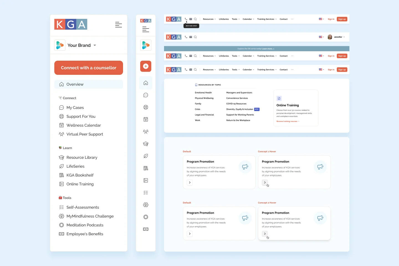
Task: Select the Physical Wellbeing topic
Action: (204, 98)
